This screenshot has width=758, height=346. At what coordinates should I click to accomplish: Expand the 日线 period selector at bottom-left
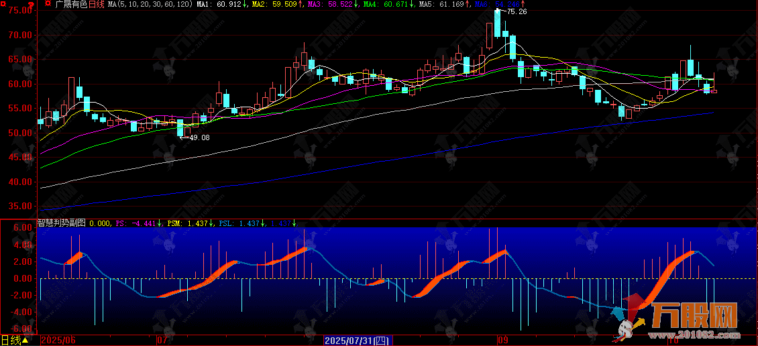click(14, 340)
